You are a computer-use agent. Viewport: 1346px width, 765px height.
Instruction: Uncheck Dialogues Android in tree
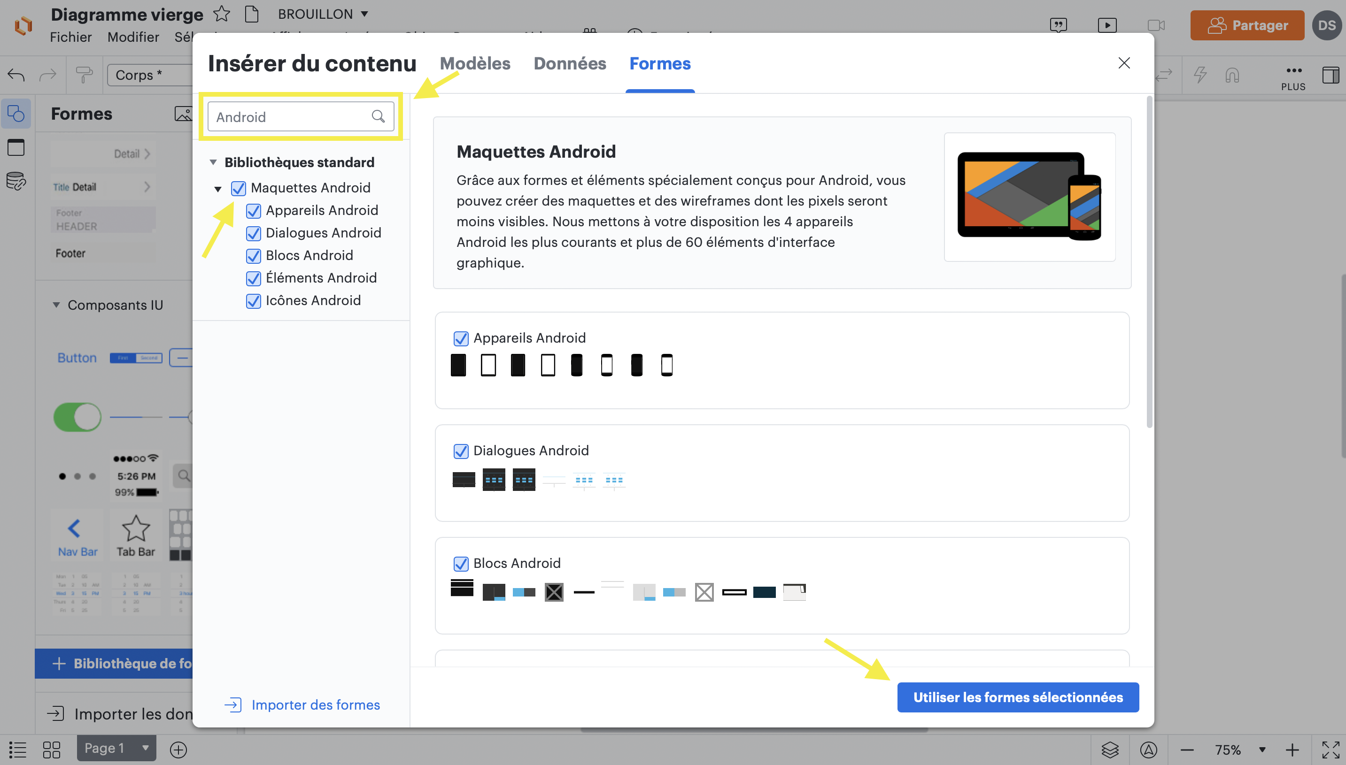[254, 233]
